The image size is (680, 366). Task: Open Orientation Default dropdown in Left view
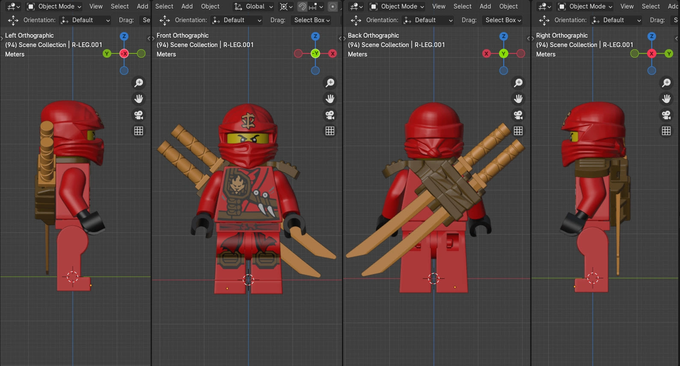coord(86,20)
